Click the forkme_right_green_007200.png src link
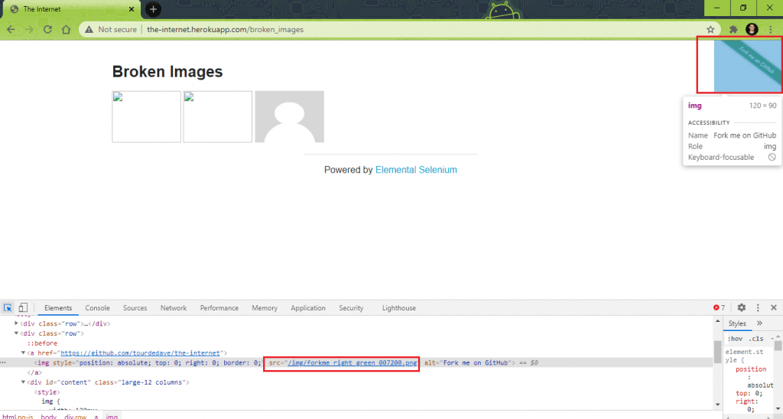 [x=352, y=362]
